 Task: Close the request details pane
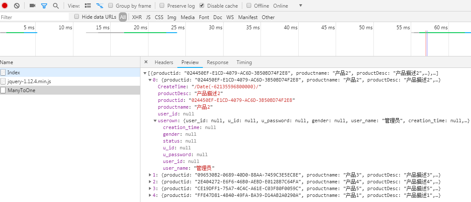tap(146, 62)
